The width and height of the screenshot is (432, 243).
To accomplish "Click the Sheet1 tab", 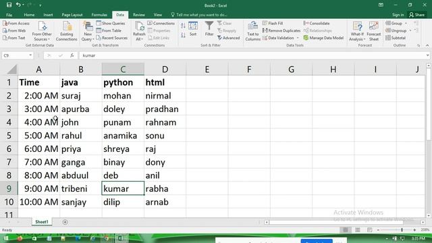I will coord(42,222).
